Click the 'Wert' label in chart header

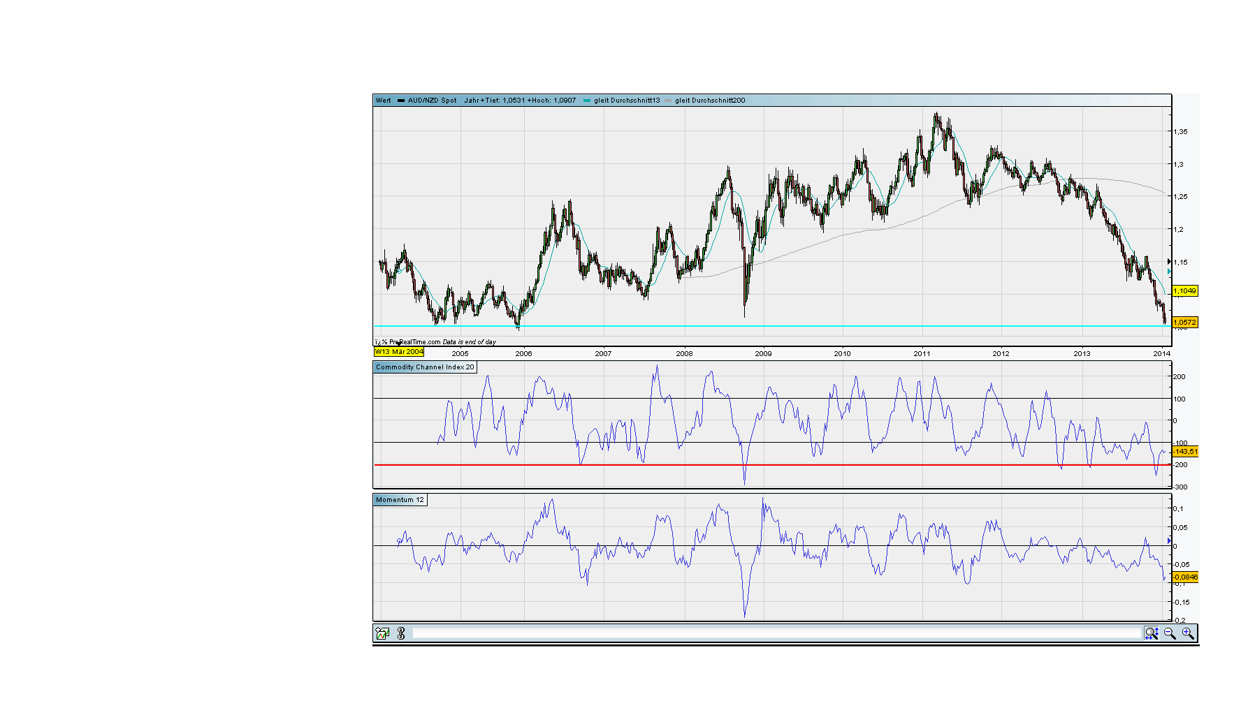(x=384, y=101)
